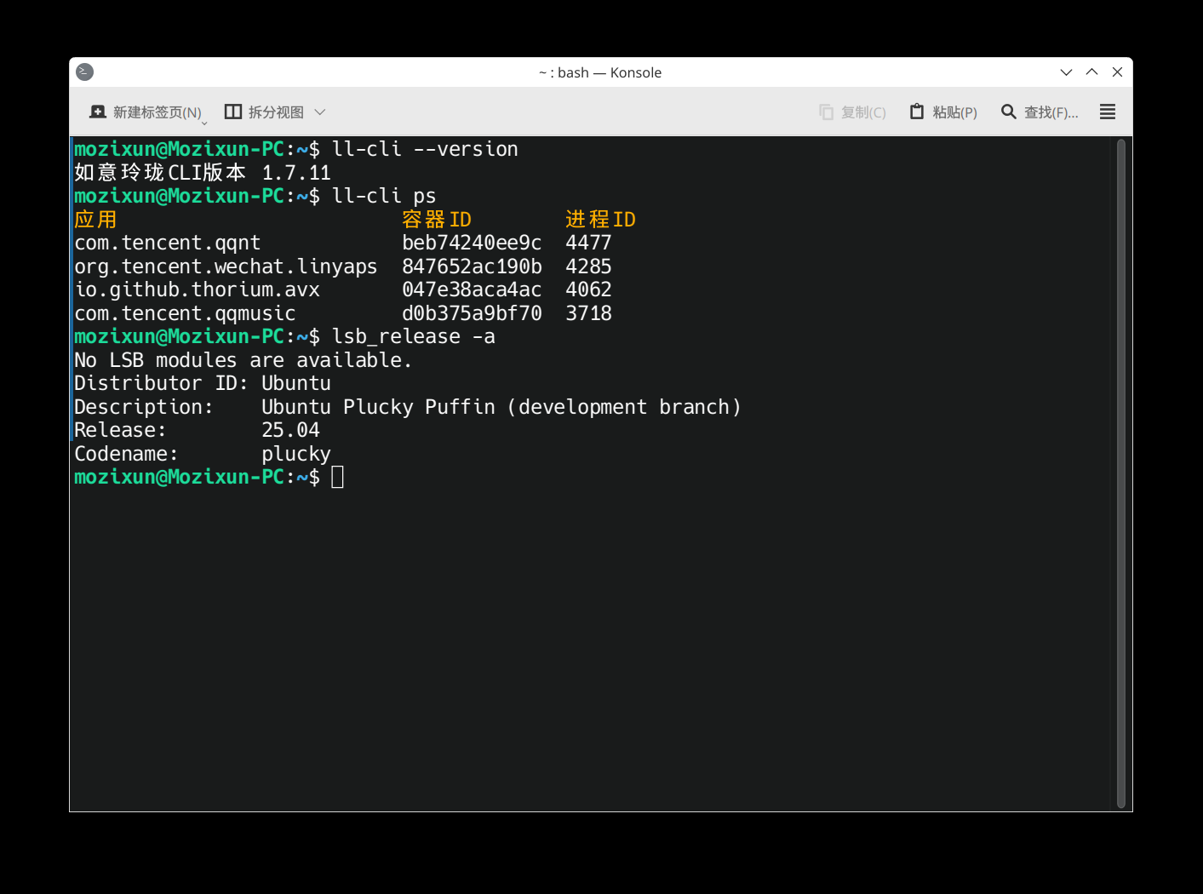Click the 复制(C) copy button
This screenshot has width=1203, height=894.
click(x=852, y=112)
